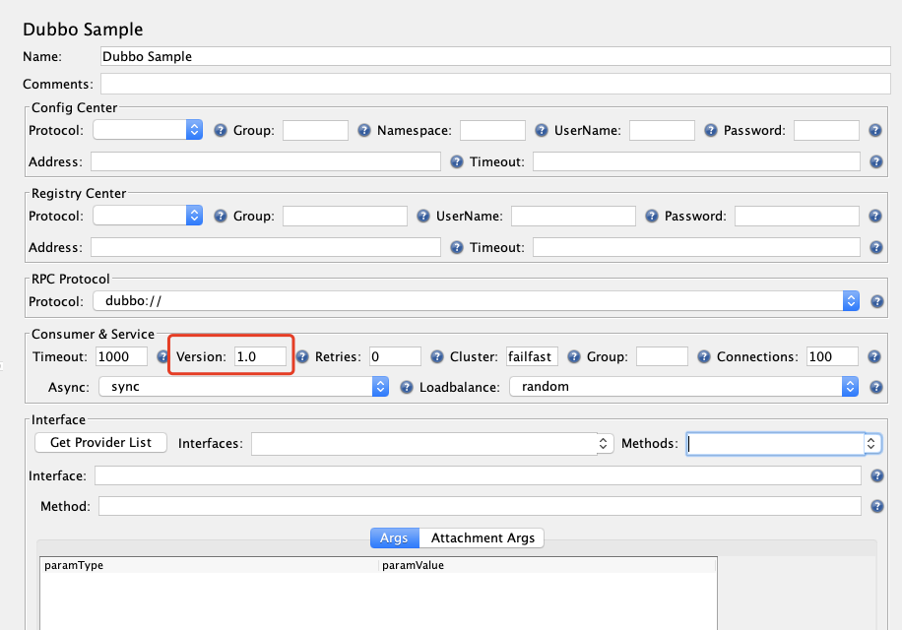Click help icon after Registry Center Timeout field
This screenshot has height=630, width=902.
876,248
